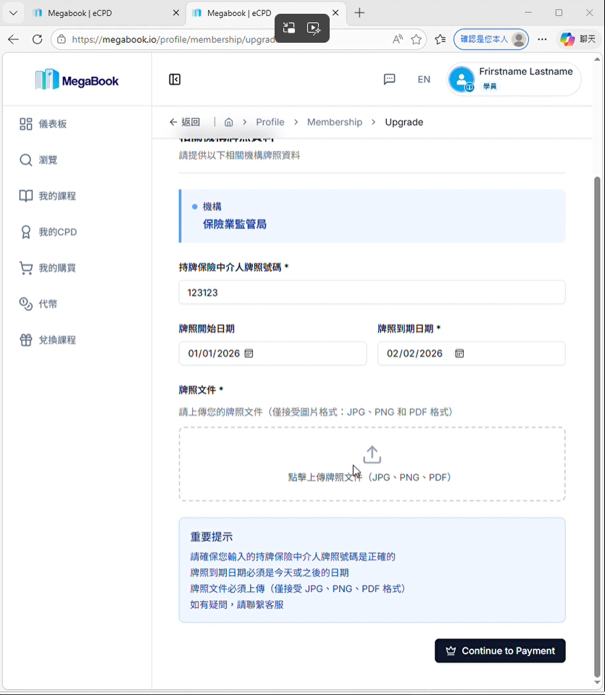Click the license number field 123123

tap(372, 293)
